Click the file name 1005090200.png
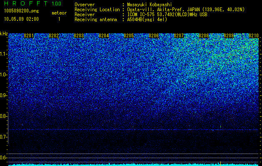Screen dimensions: 262x166 [x=22, y=11]
